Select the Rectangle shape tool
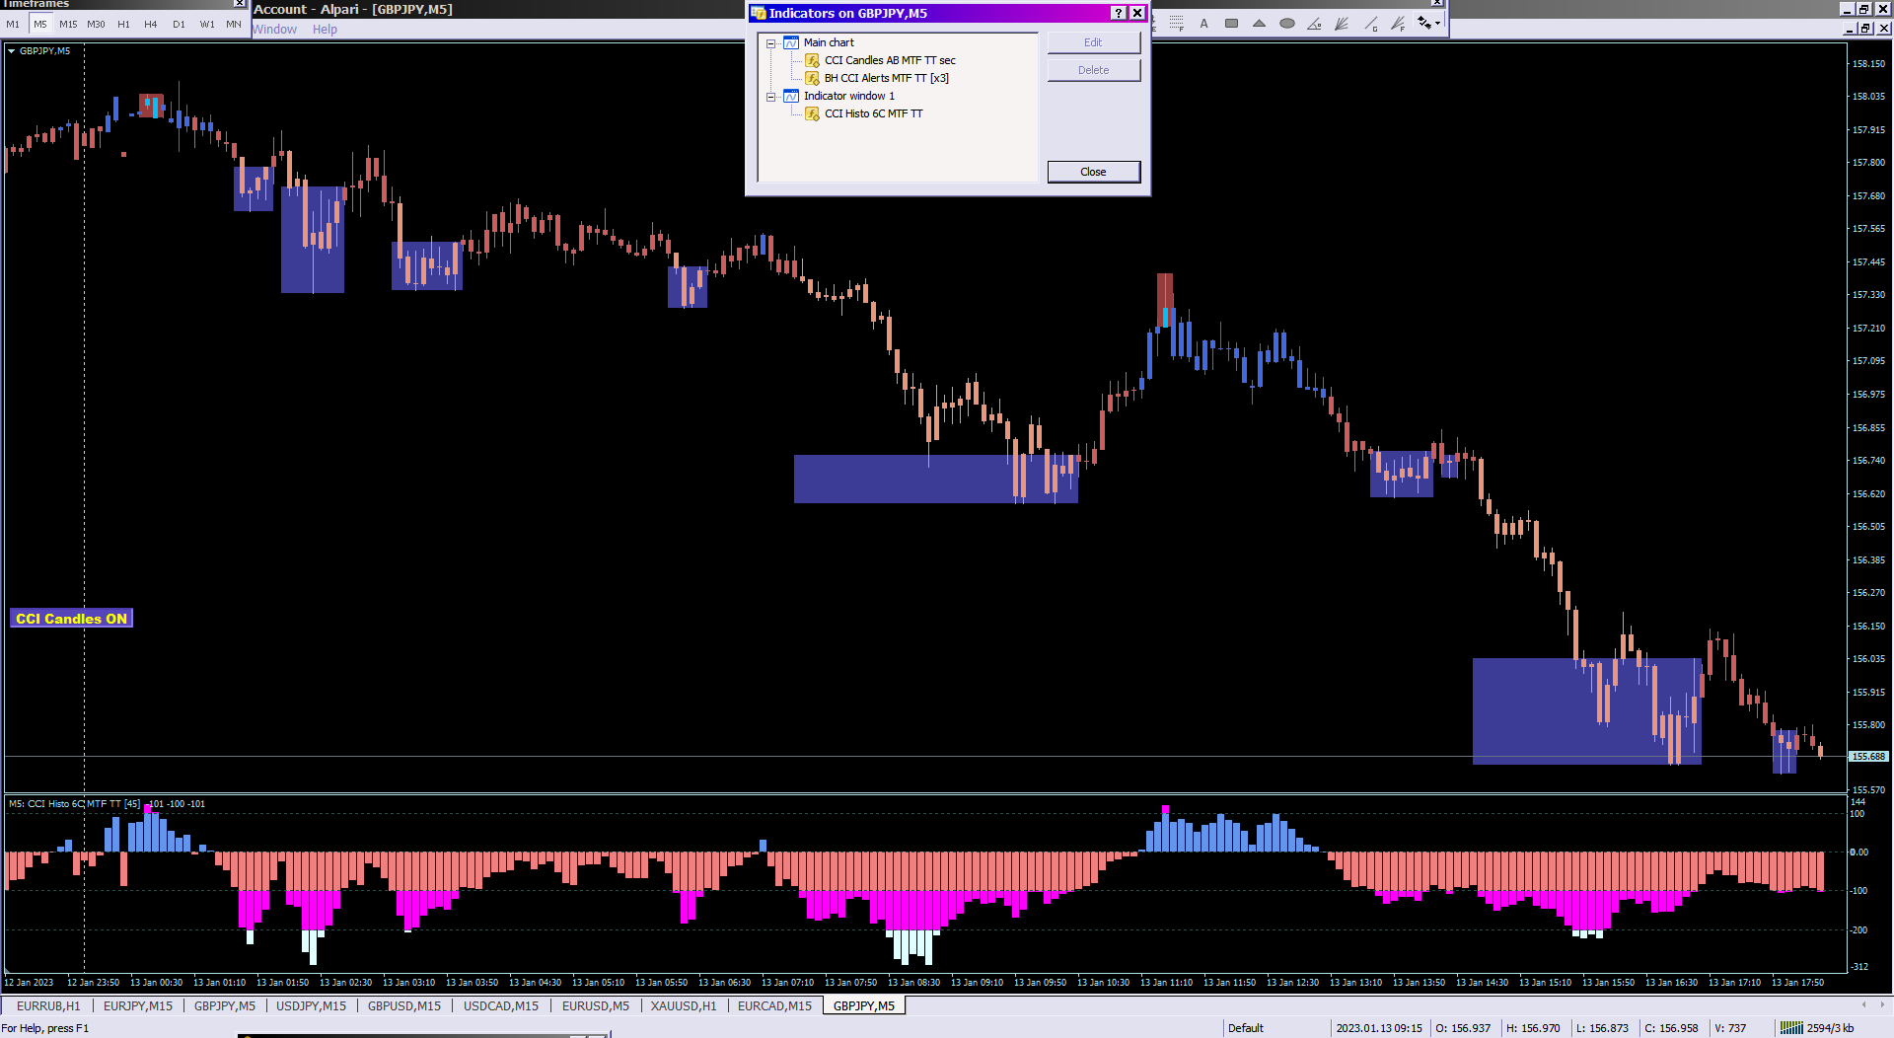The image size is (1894, 1038). click(1231, 23)
